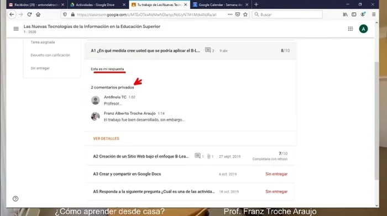Collapse the A1 assignment header row
Image resolution: width=387 pixels, height=216 pixels.
(191, 51)
